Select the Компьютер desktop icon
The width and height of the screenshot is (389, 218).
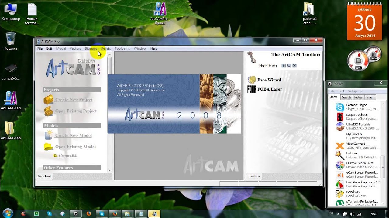[x=11, y=12]
